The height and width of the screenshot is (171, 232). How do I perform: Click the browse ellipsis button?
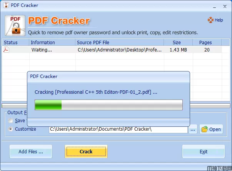pos(193,129)
